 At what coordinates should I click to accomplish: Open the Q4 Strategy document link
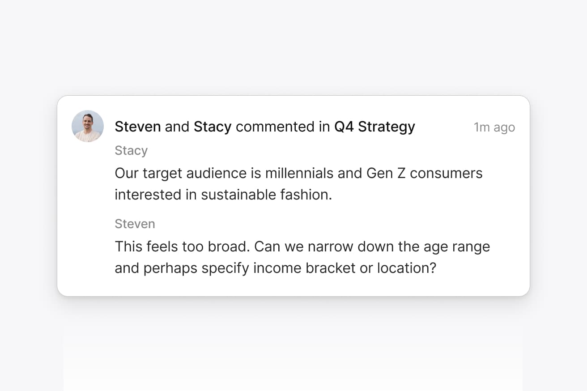(374, 127)
